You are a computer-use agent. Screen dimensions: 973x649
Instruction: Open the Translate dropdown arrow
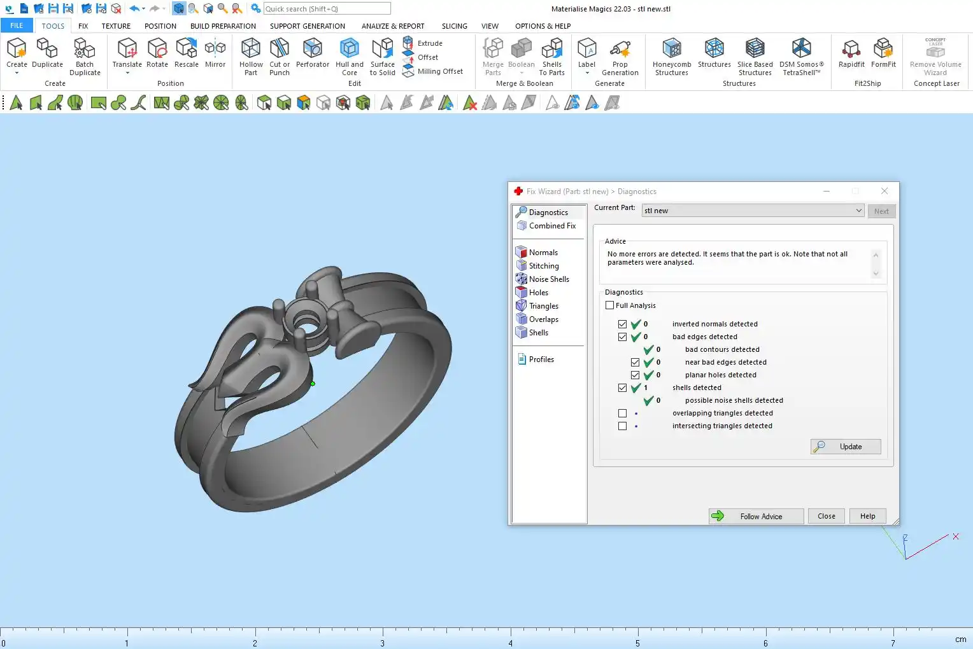tap(127, 73)
